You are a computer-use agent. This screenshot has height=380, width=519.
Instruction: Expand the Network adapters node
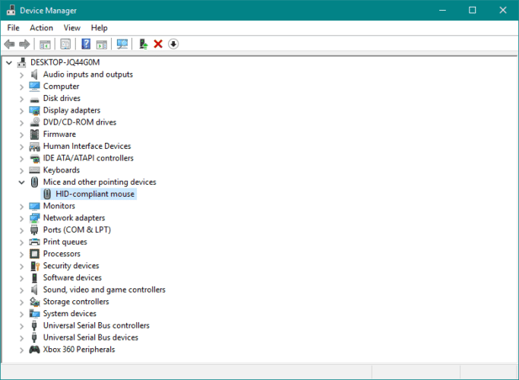22,218
